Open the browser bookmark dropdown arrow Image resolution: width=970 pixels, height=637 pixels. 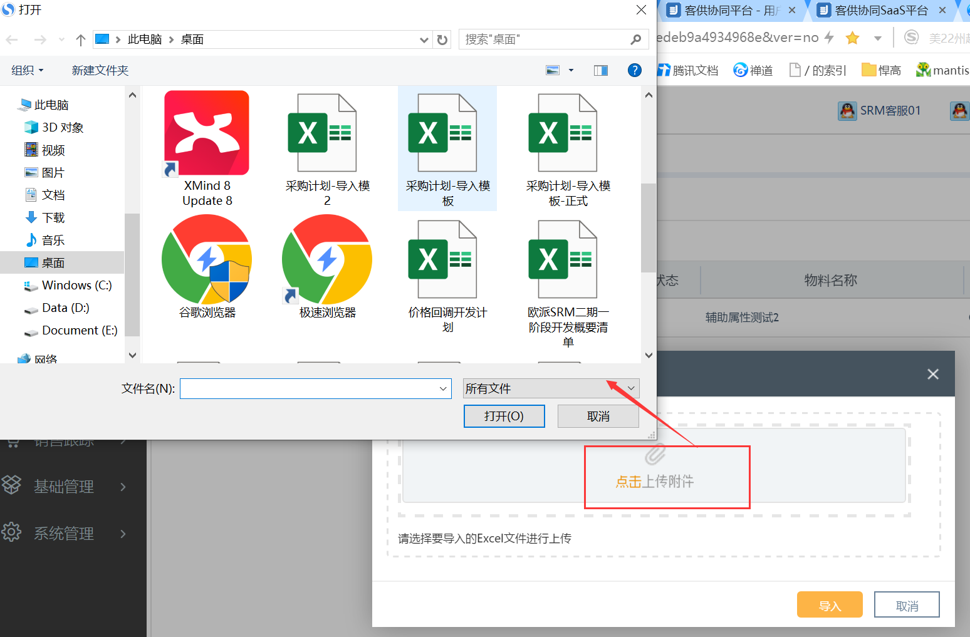pyautogui.click(x=877, y=38)
